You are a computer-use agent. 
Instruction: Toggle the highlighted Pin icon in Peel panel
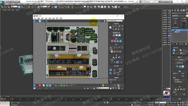(x=117, y=62)
